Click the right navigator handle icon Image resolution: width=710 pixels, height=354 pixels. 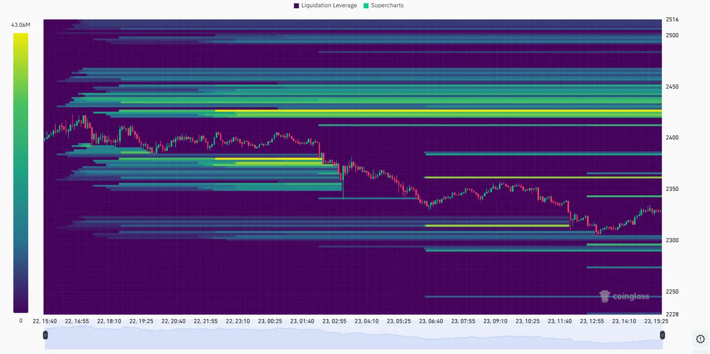click(662, 335)
